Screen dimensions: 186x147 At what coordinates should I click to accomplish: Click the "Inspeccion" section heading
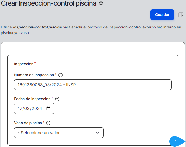(24, 64)
